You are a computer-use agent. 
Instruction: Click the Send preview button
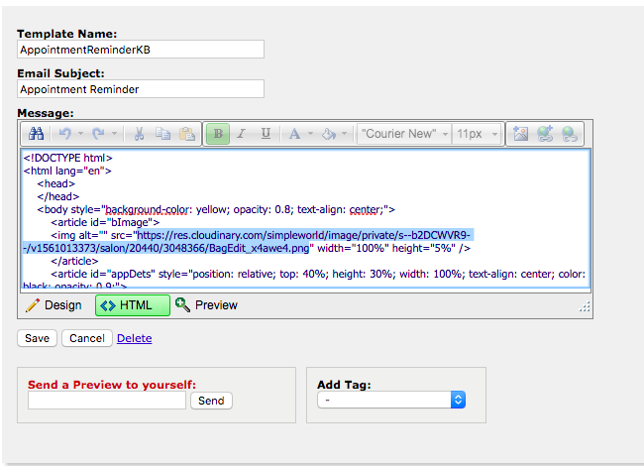pos(211,401)
